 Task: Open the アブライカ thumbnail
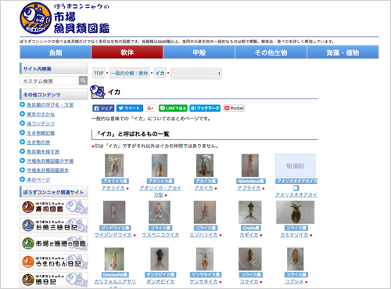(x=250, y=165)
